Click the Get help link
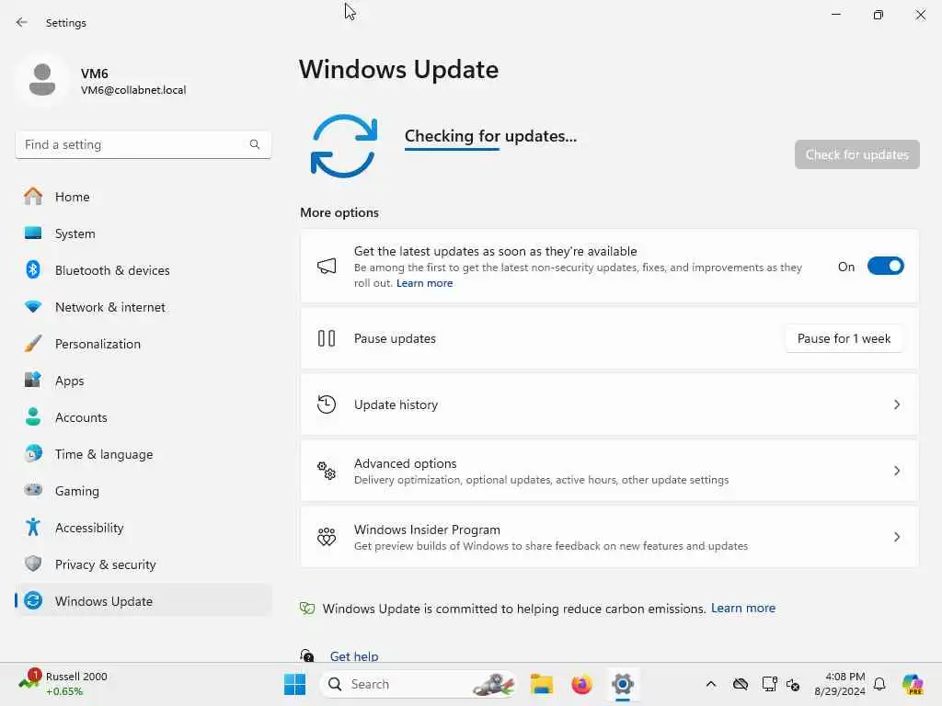This screenshot has width=942, height=706. point(354,655)
